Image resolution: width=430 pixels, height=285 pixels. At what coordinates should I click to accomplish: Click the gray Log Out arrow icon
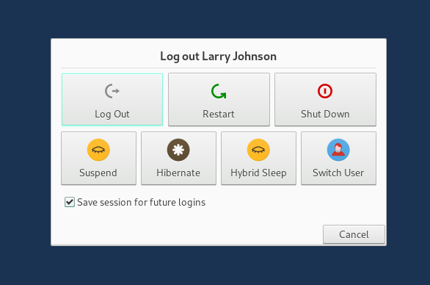(x=112, y=91)
